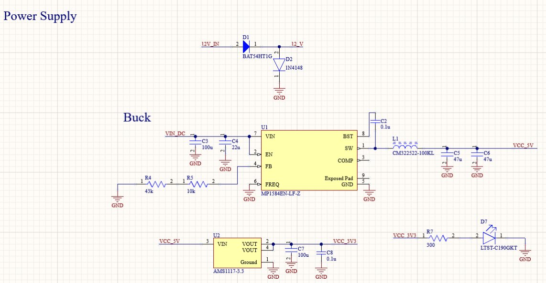Select the C5 47u capacitor symbol
This screenshot has width=546, height=283.
[447, 154]
